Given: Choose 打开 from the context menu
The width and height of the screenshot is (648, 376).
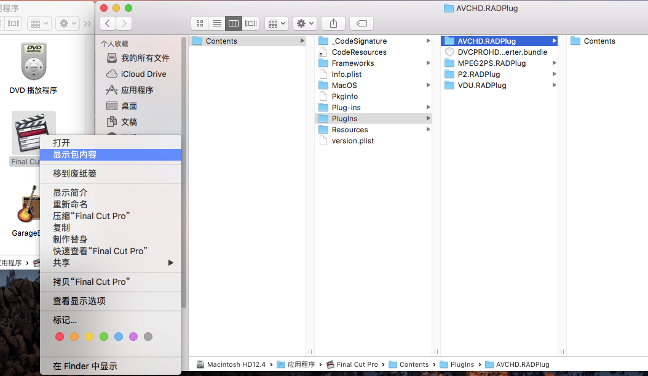Looking at the screenshot, I should tap(111, 143).
